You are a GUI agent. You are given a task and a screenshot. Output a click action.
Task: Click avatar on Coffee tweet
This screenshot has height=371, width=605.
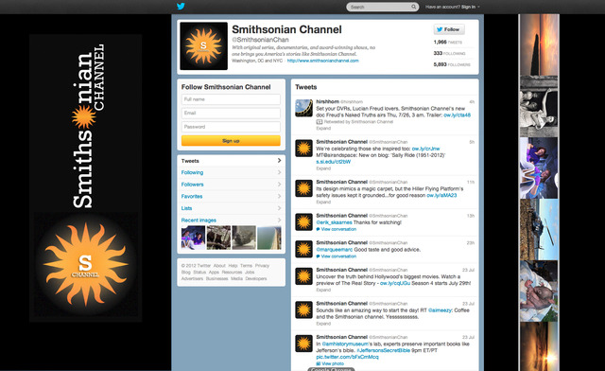click(x=303, y=309)
